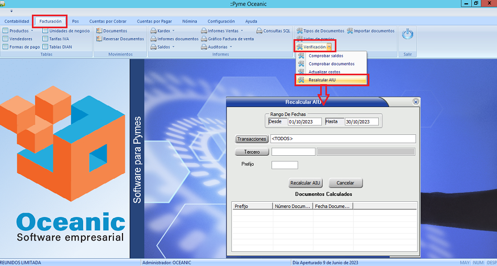Click status text Día Aperturado 9 de Junio
The width and height of the screenshot is (497, 266).
pos(325,263)
